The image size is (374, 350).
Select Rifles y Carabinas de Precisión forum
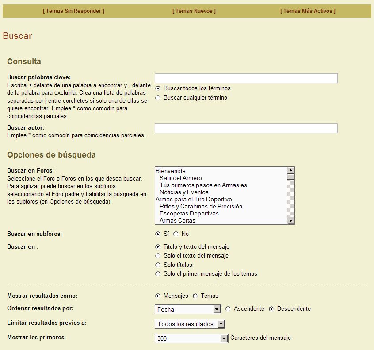pyautogui.click(x=201, y=207)
